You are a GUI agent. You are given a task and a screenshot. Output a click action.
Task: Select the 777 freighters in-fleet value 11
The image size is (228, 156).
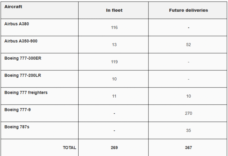click(x=114, y=96)
